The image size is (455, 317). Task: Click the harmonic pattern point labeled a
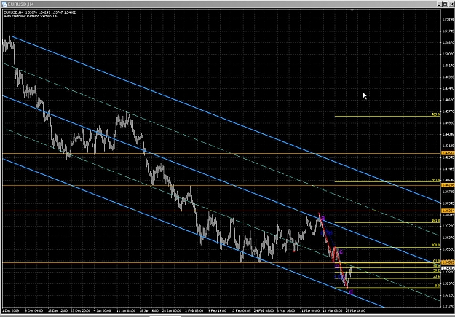[x=323, y=218]
